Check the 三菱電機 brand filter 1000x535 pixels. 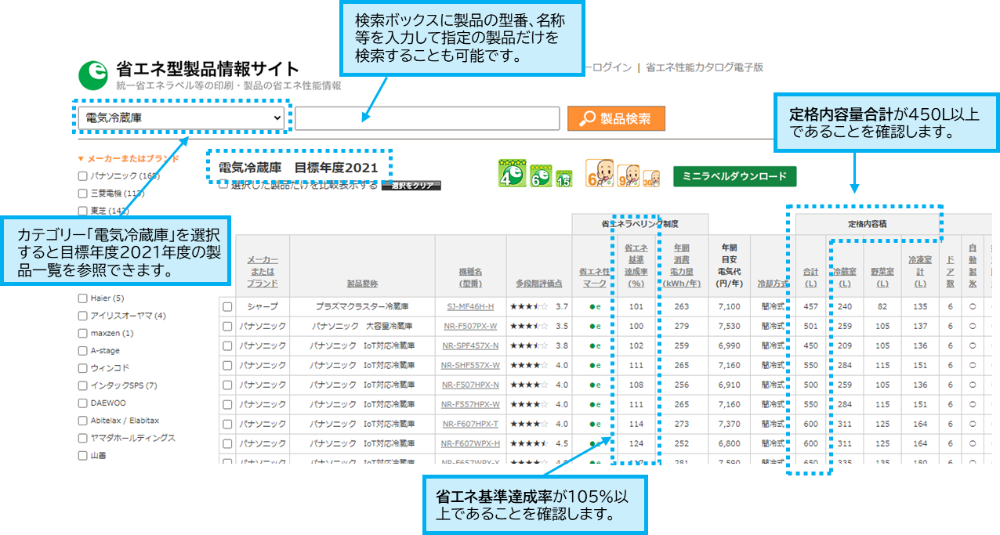[x=82, y=193]
